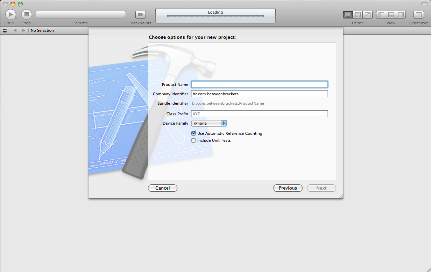Click the Run button icon

(x=10, y=14)
